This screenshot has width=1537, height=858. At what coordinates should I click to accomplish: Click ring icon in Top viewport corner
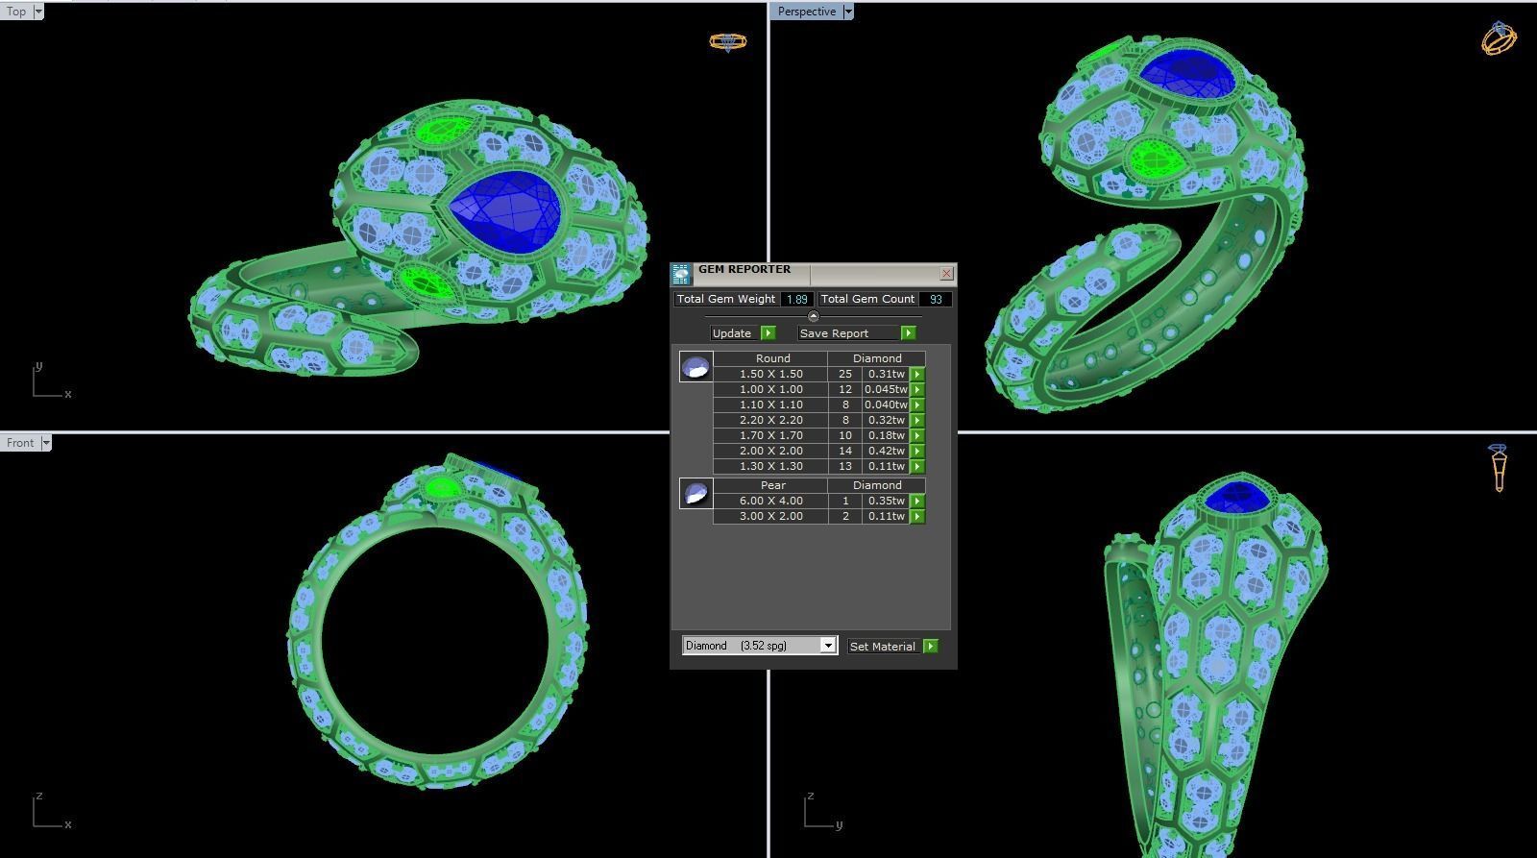pyautogui.click(x=727, y=41)
